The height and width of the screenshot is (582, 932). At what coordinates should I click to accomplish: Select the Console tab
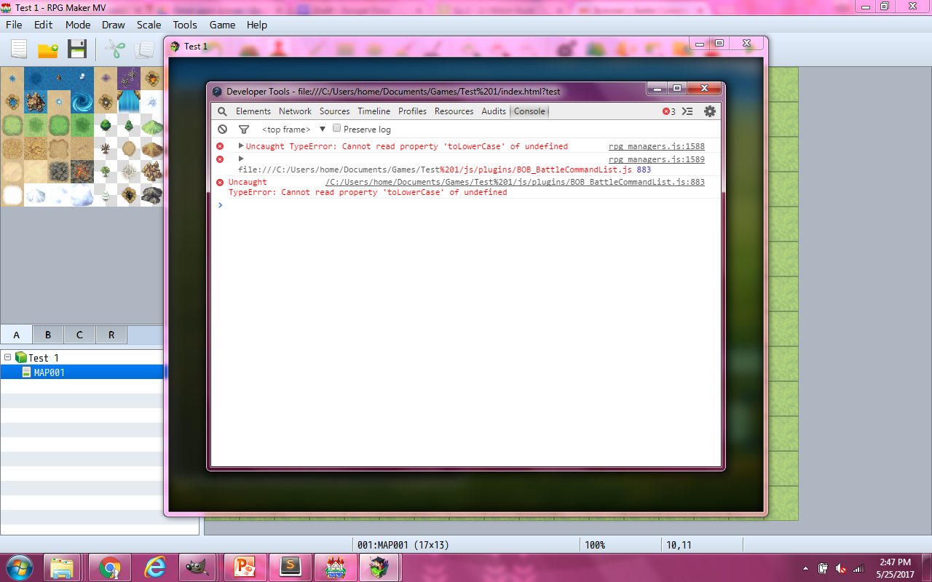[529, 111]
